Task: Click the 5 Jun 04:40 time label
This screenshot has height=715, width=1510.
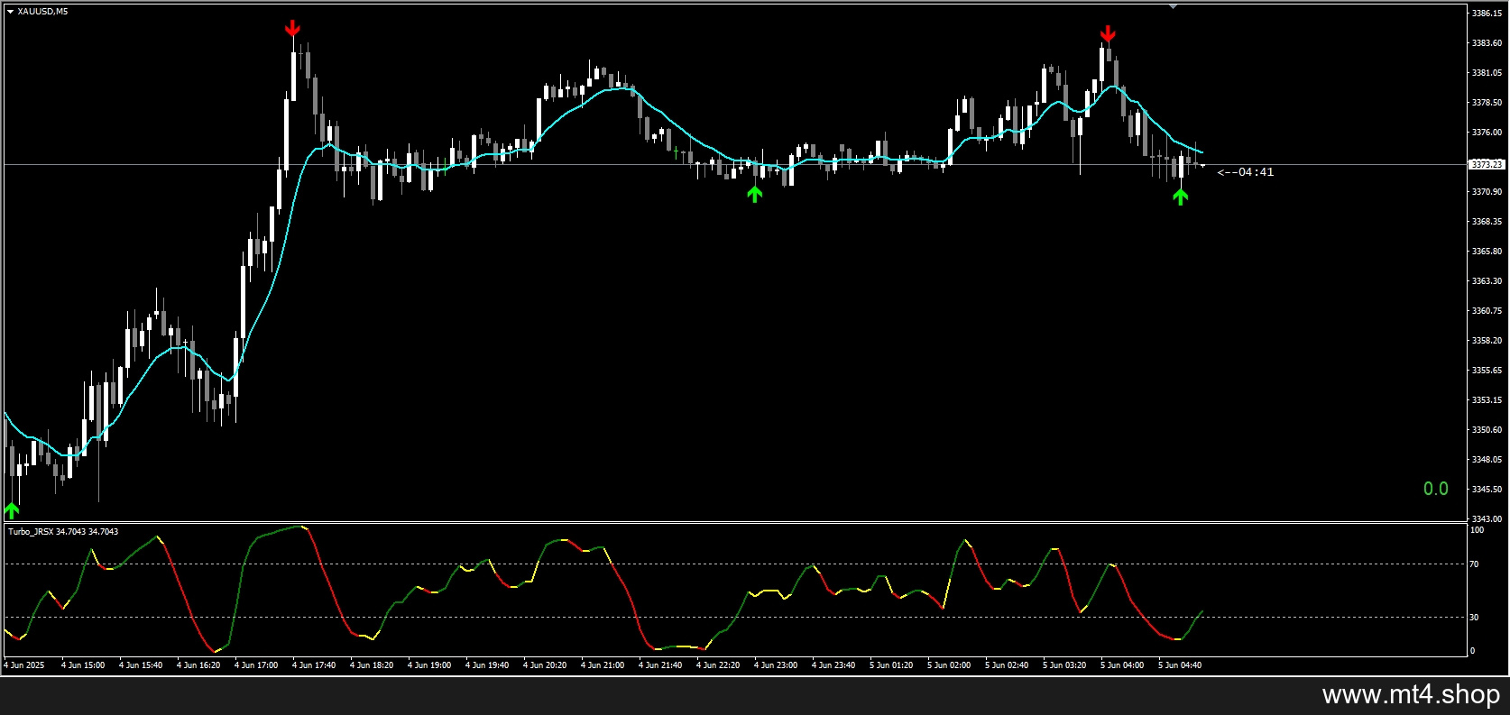Action: (x=1180, y=665)
